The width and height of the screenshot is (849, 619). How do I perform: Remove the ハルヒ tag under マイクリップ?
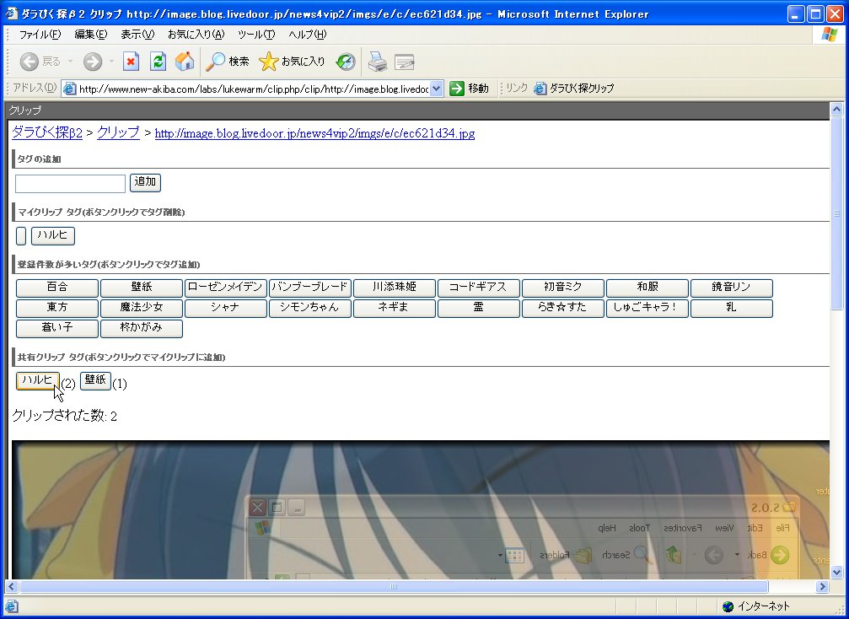(x=53, y=235)
